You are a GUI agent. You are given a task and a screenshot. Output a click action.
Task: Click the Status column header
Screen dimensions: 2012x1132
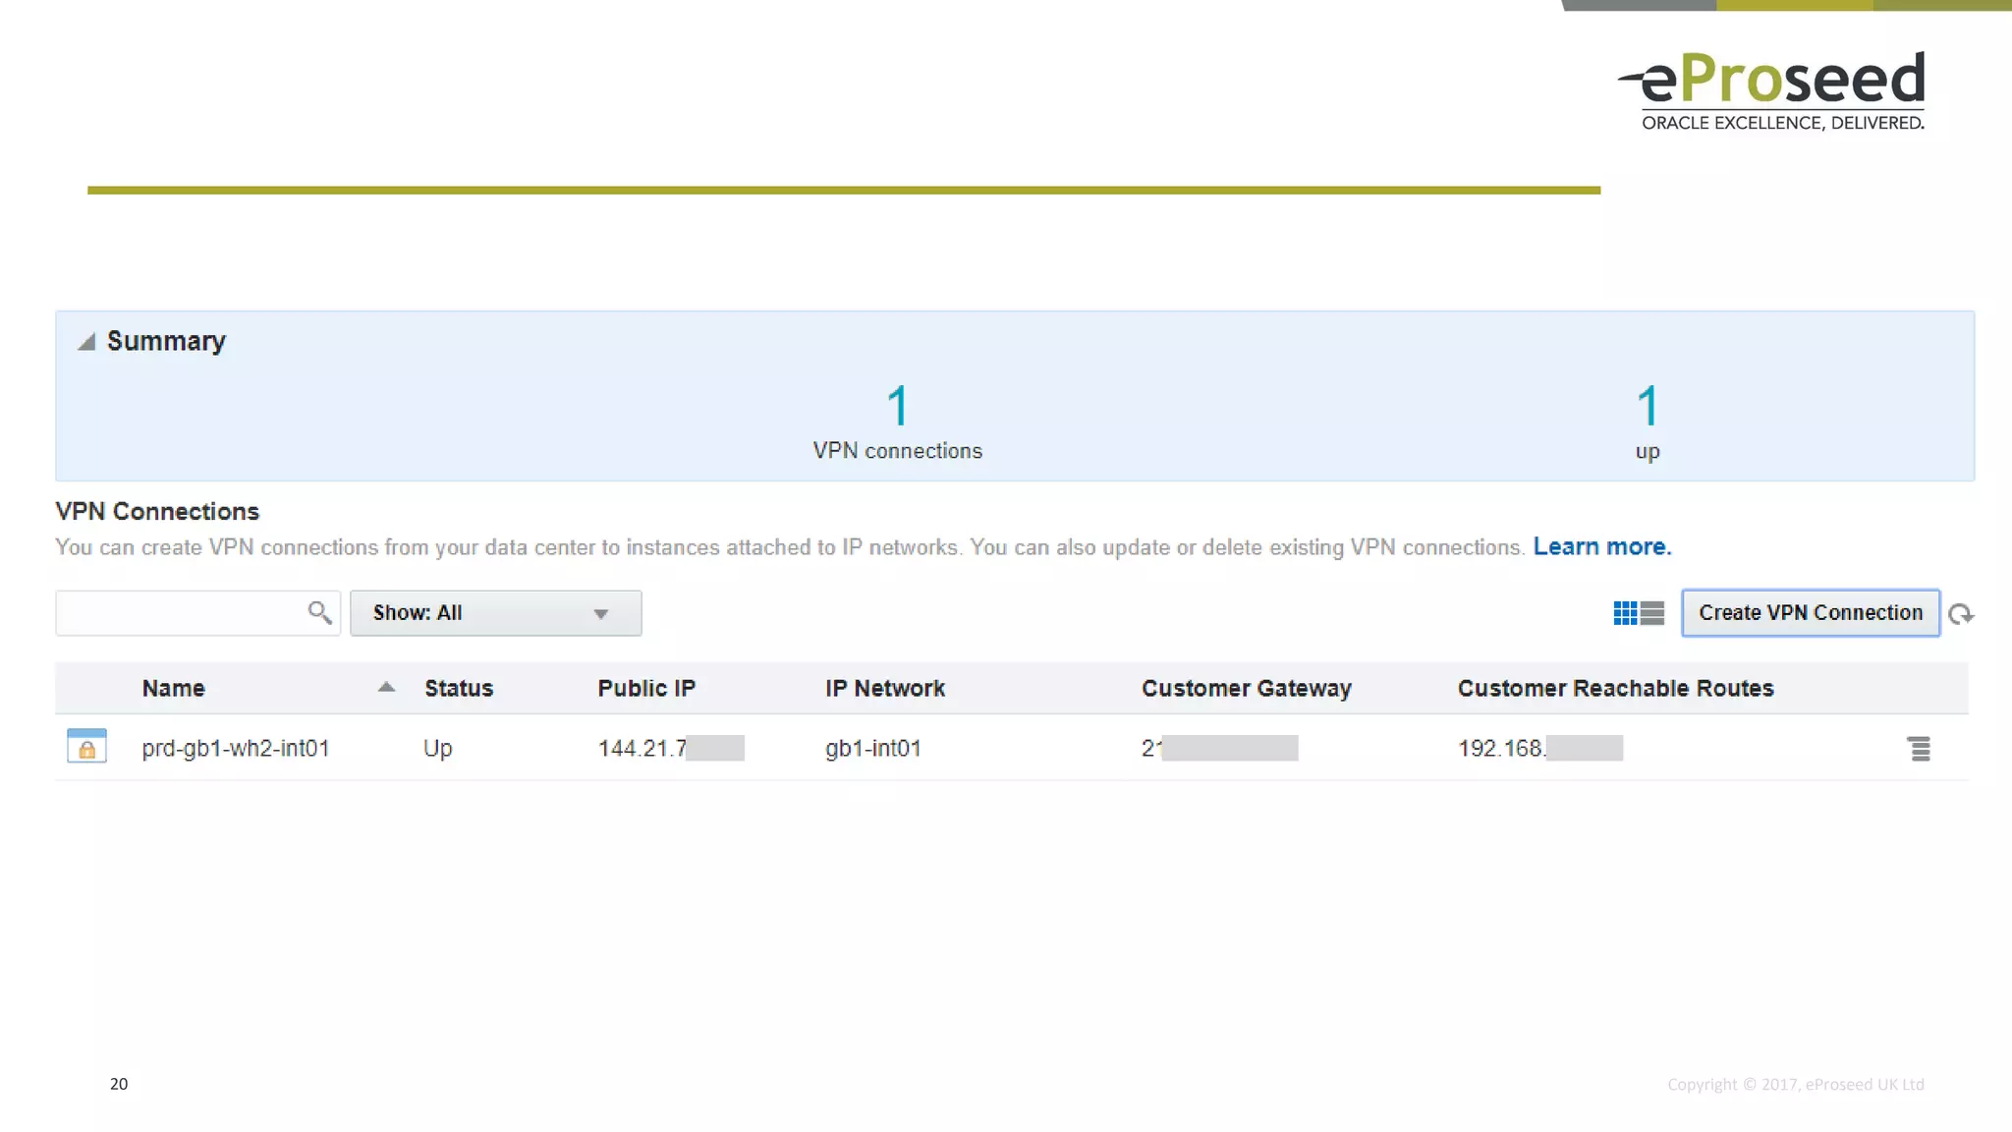458,689
